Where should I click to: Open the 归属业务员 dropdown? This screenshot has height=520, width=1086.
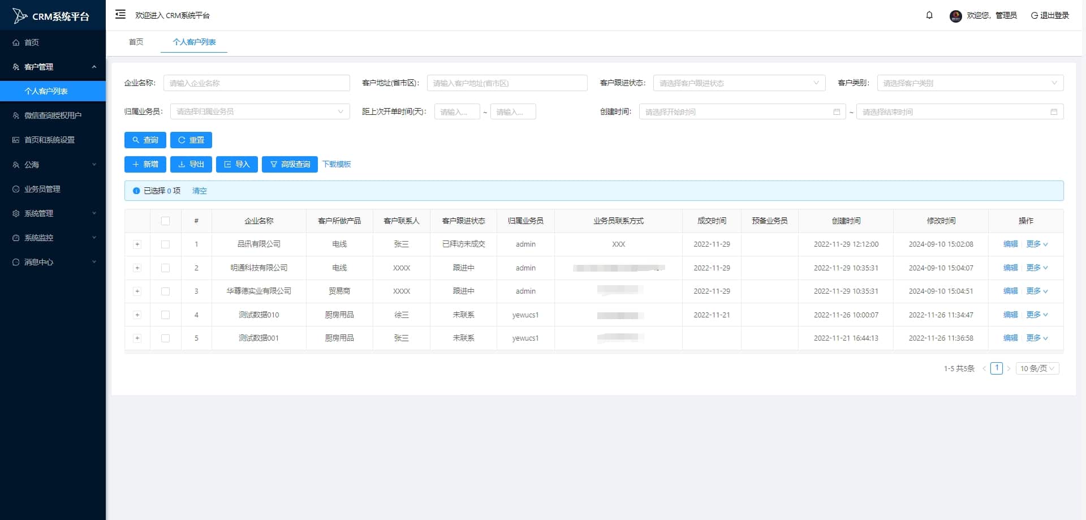tap(260, 111)
